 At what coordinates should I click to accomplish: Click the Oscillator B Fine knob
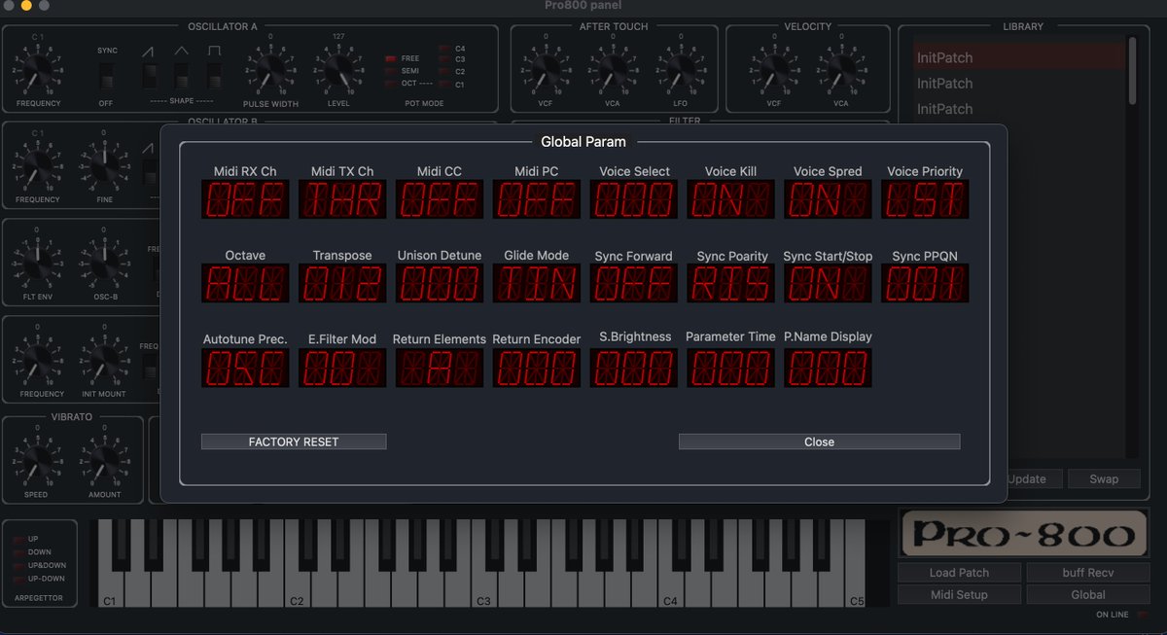[x=105, y=166]
